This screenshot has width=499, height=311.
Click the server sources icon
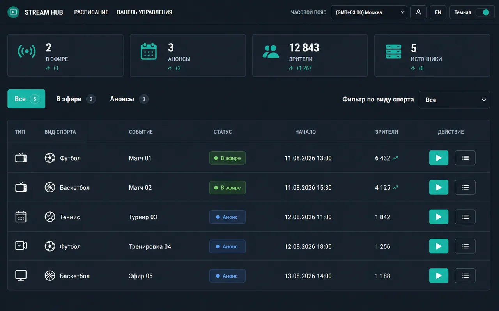pyautogui.click(x=393, y=51)
